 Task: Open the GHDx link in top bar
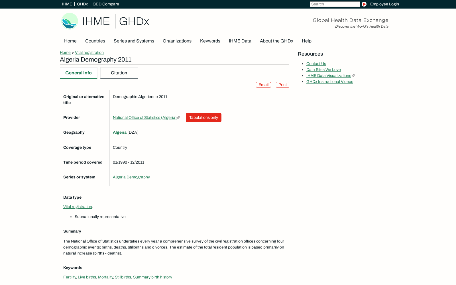pyautogui.click(x=82, y=4)
